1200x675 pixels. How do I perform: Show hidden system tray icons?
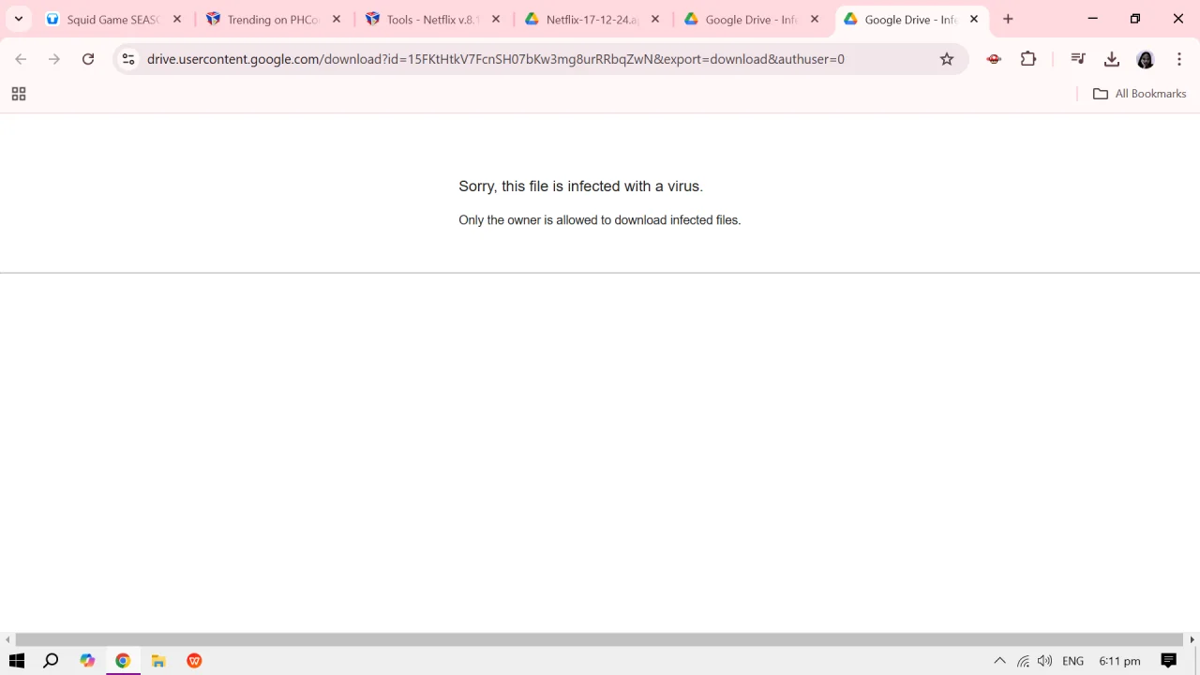pyautogui.click(x=999, y=661)
